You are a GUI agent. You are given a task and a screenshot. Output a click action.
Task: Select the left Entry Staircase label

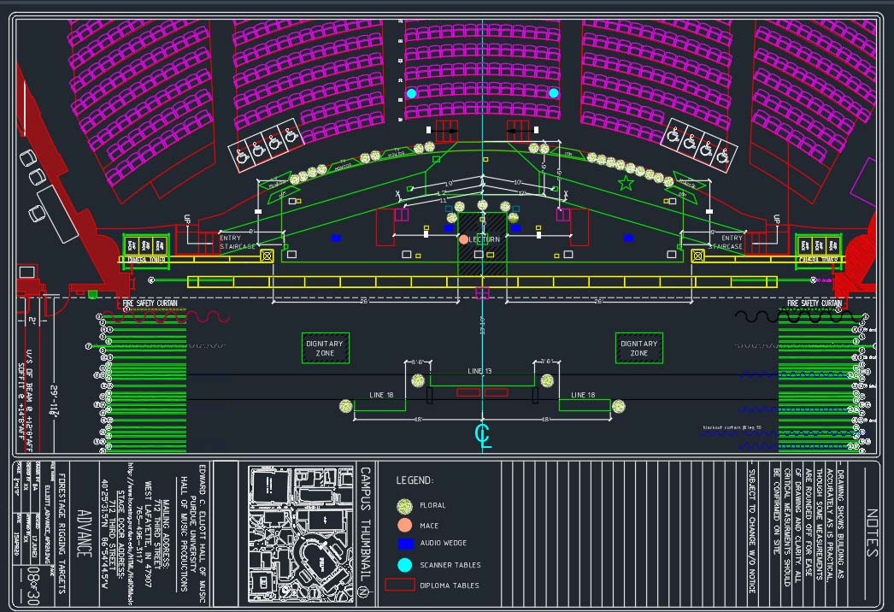coord(236,243)
